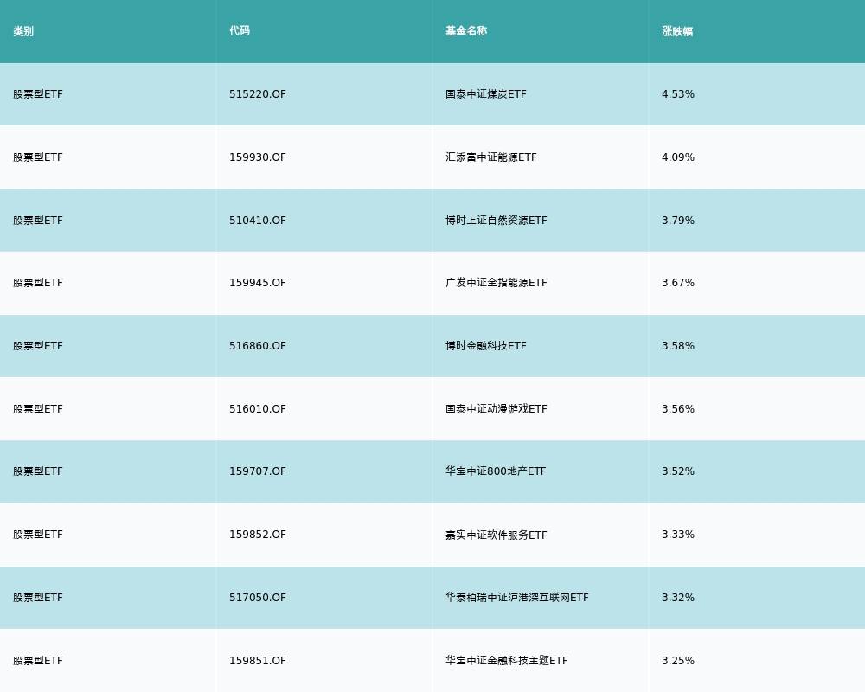Open 华泰柏瑞中证沪港深互联网ETF entry

[x=516, y=598]
